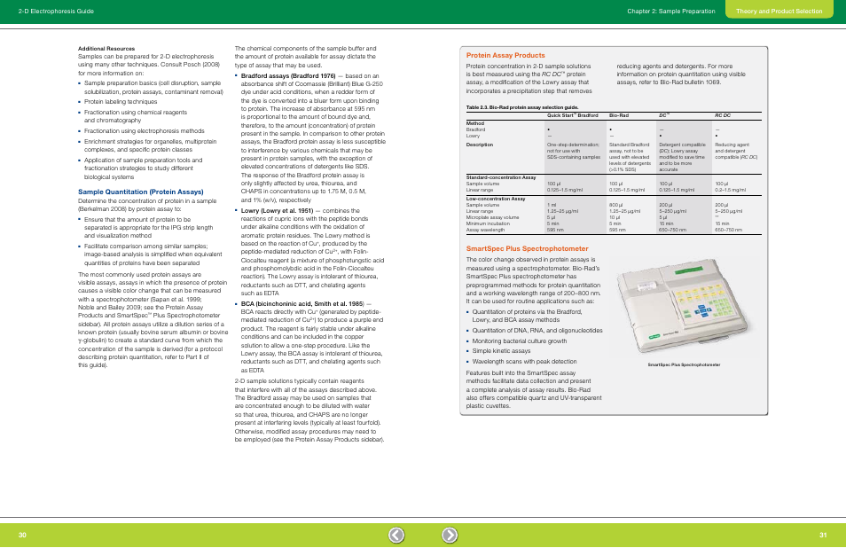Click page number 31 in the footer
Viewport: 846px width, 548px height.
(x=823, y=535)
